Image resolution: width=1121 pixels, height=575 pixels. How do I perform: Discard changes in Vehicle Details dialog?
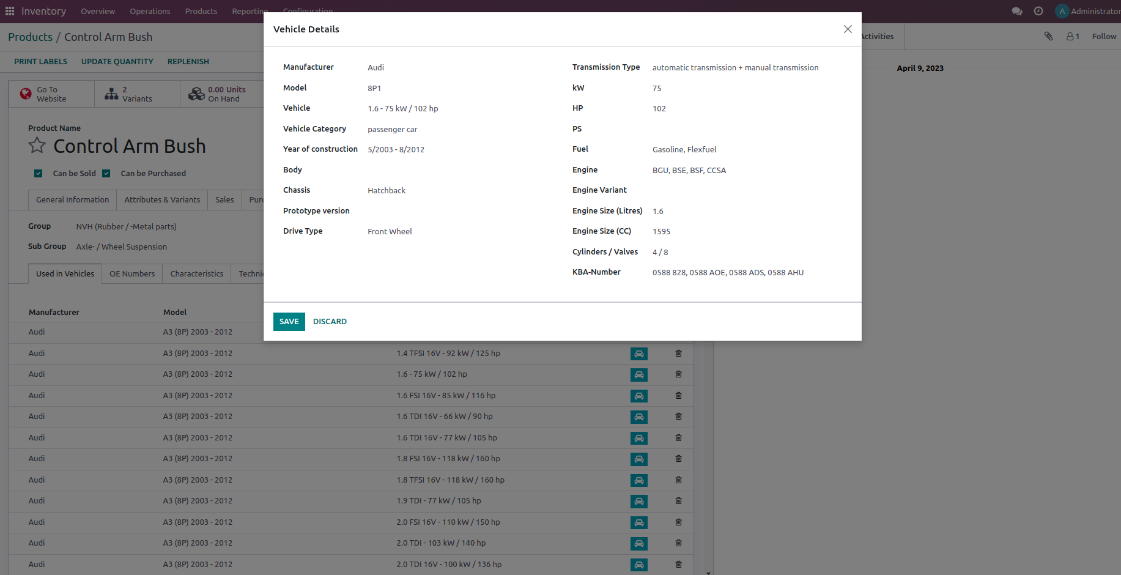pos(330,322)
